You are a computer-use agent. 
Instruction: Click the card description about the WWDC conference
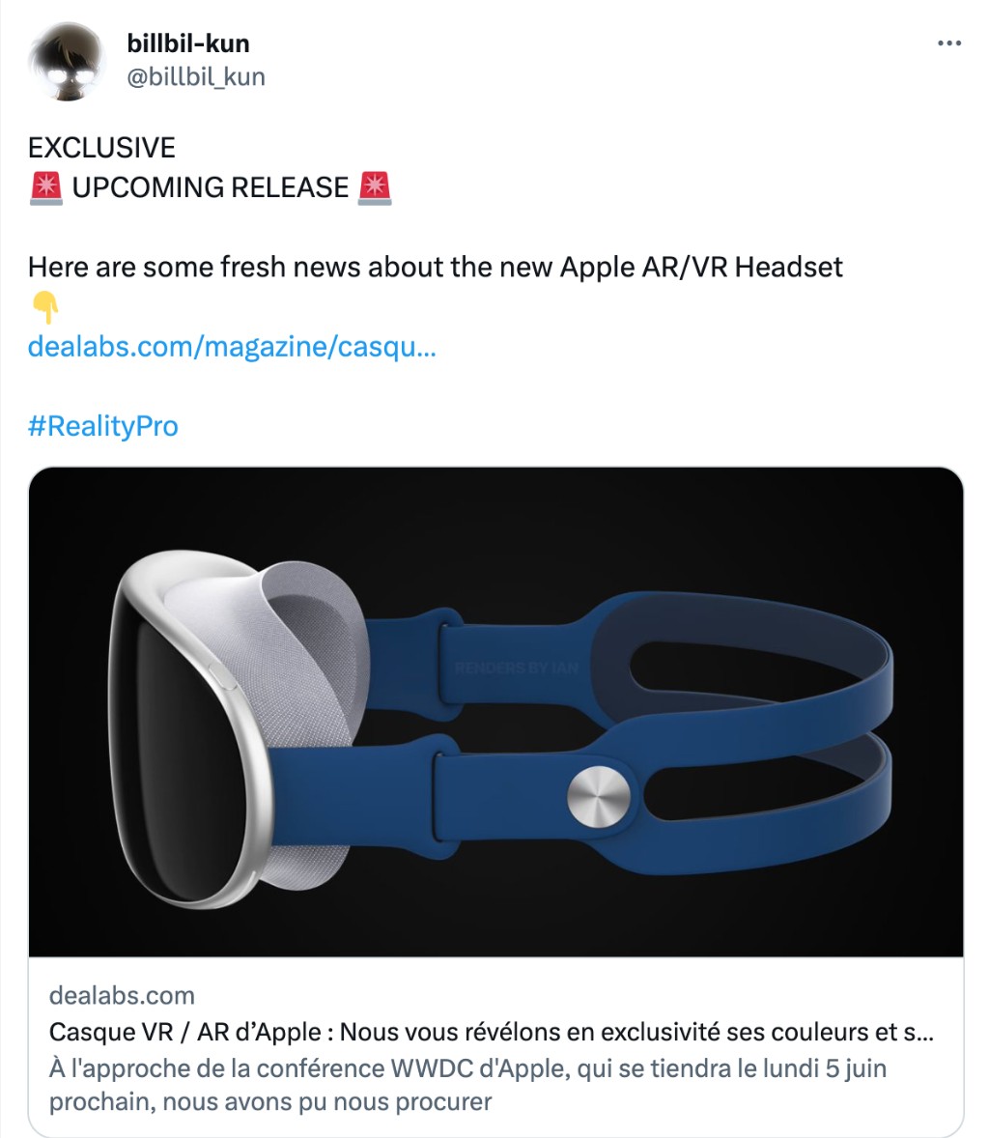(468, 1084)
